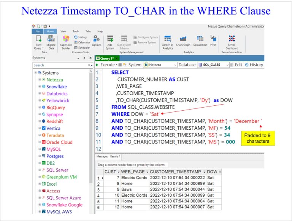Expand the Databricks tree node
Screen dimensions: 292x221
40,93
